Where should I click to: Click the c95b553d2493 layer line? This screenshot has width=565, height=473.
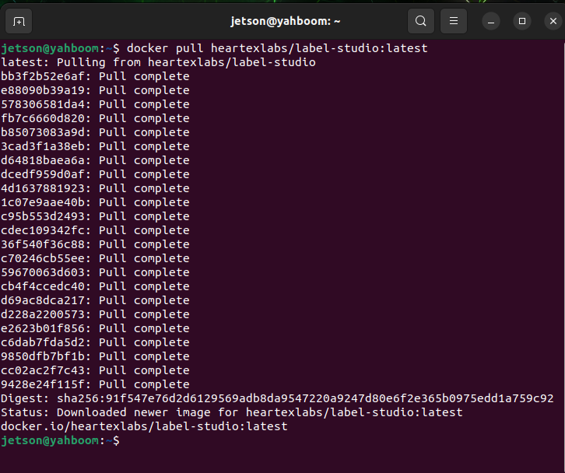(95, 216)
